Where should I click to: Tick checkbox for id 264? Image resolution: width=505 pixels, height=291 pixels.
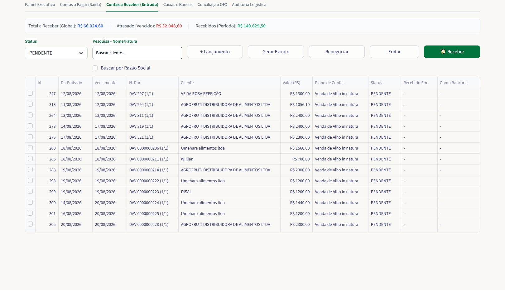coord(30,115)
